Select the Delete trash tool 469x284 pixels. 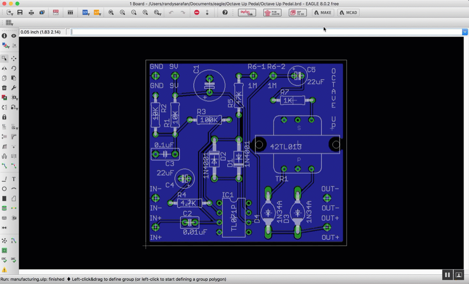coord(4,87)
